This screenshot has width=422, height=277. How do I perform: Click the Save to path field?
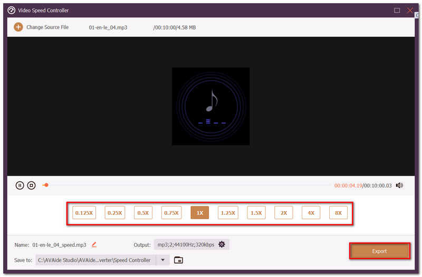coord(96,260)
